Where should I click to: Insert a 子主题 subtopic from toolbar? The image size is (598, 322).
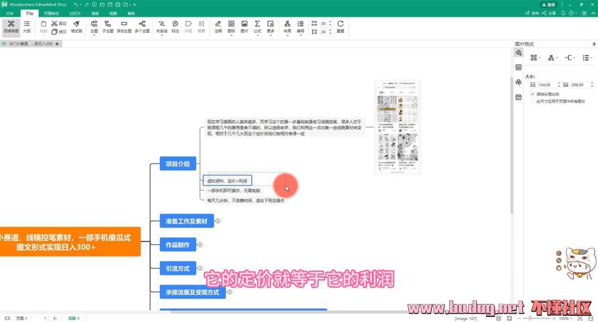(x=108, y=26)
